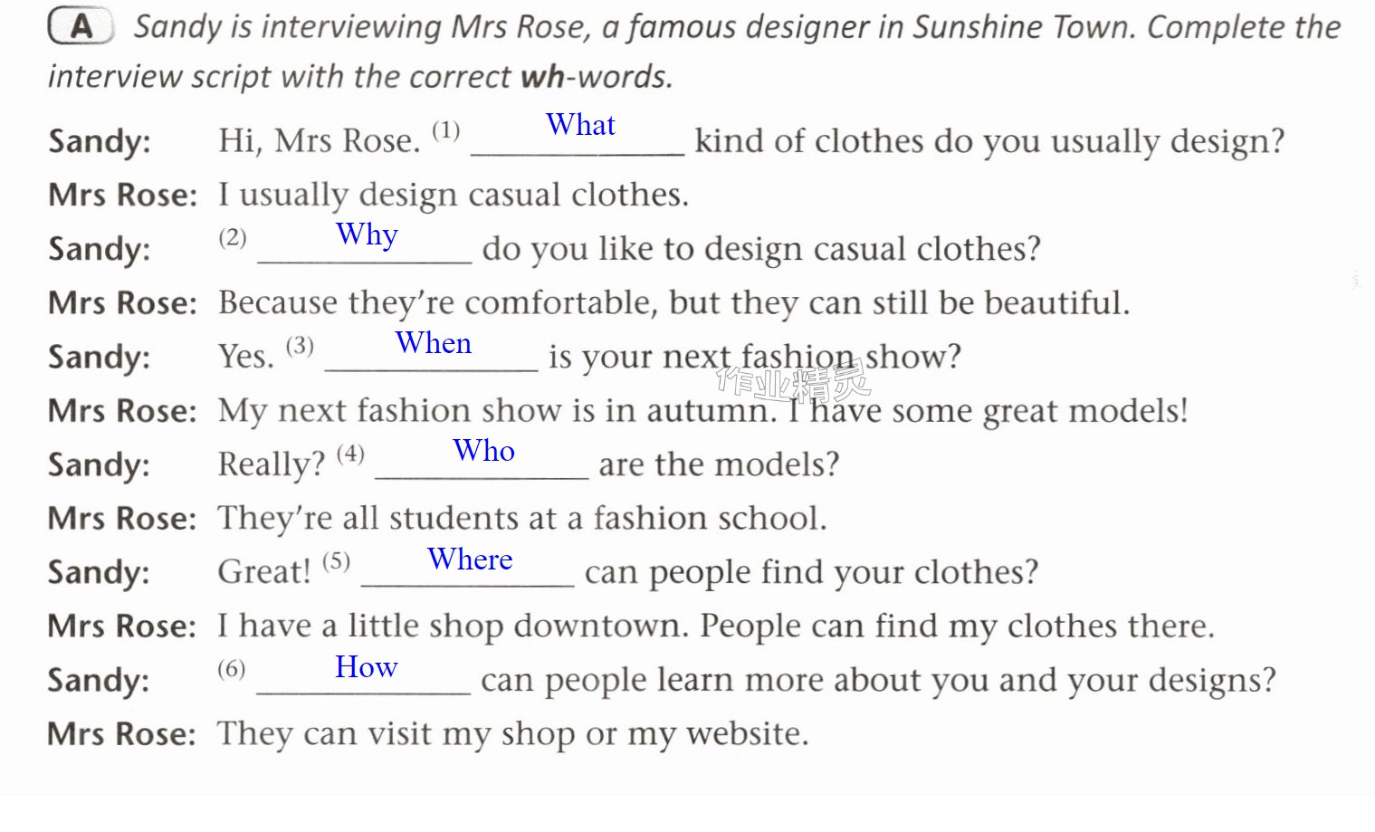This screenshot has height=832, width=1375.
Task: Click the circled letter A exercise label
Action: (x=81, y=26)
